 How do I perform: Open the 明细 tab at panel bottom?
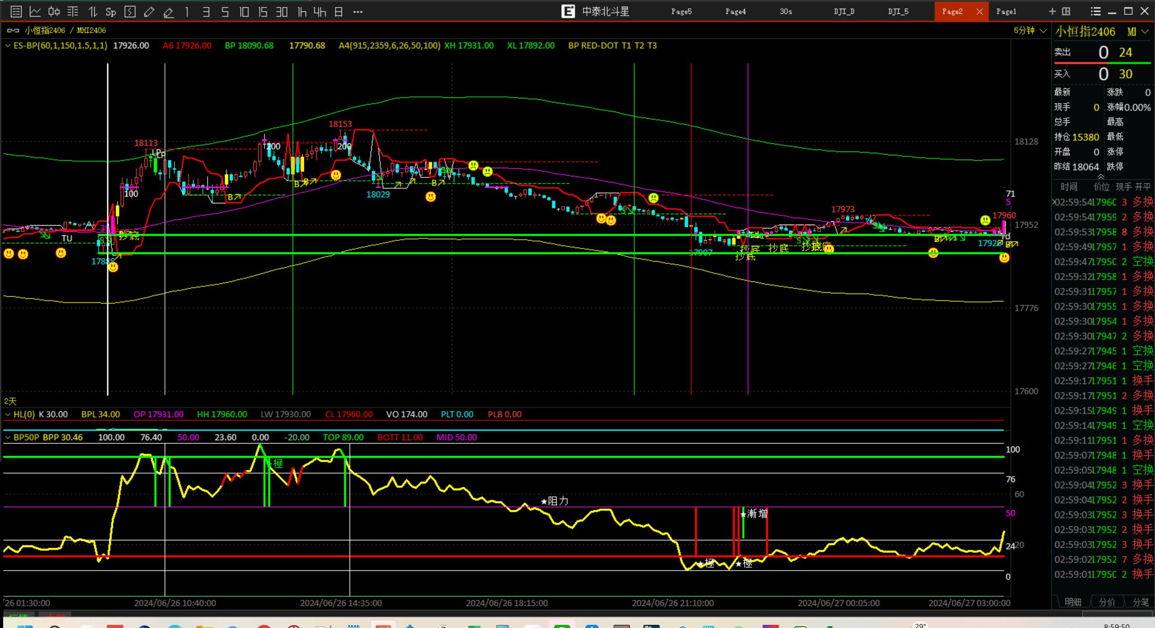point(1073,602)
